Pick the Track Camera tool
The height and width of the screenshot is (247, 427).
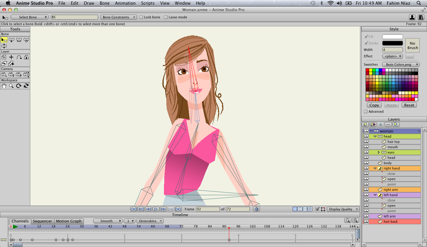[4, 75]
